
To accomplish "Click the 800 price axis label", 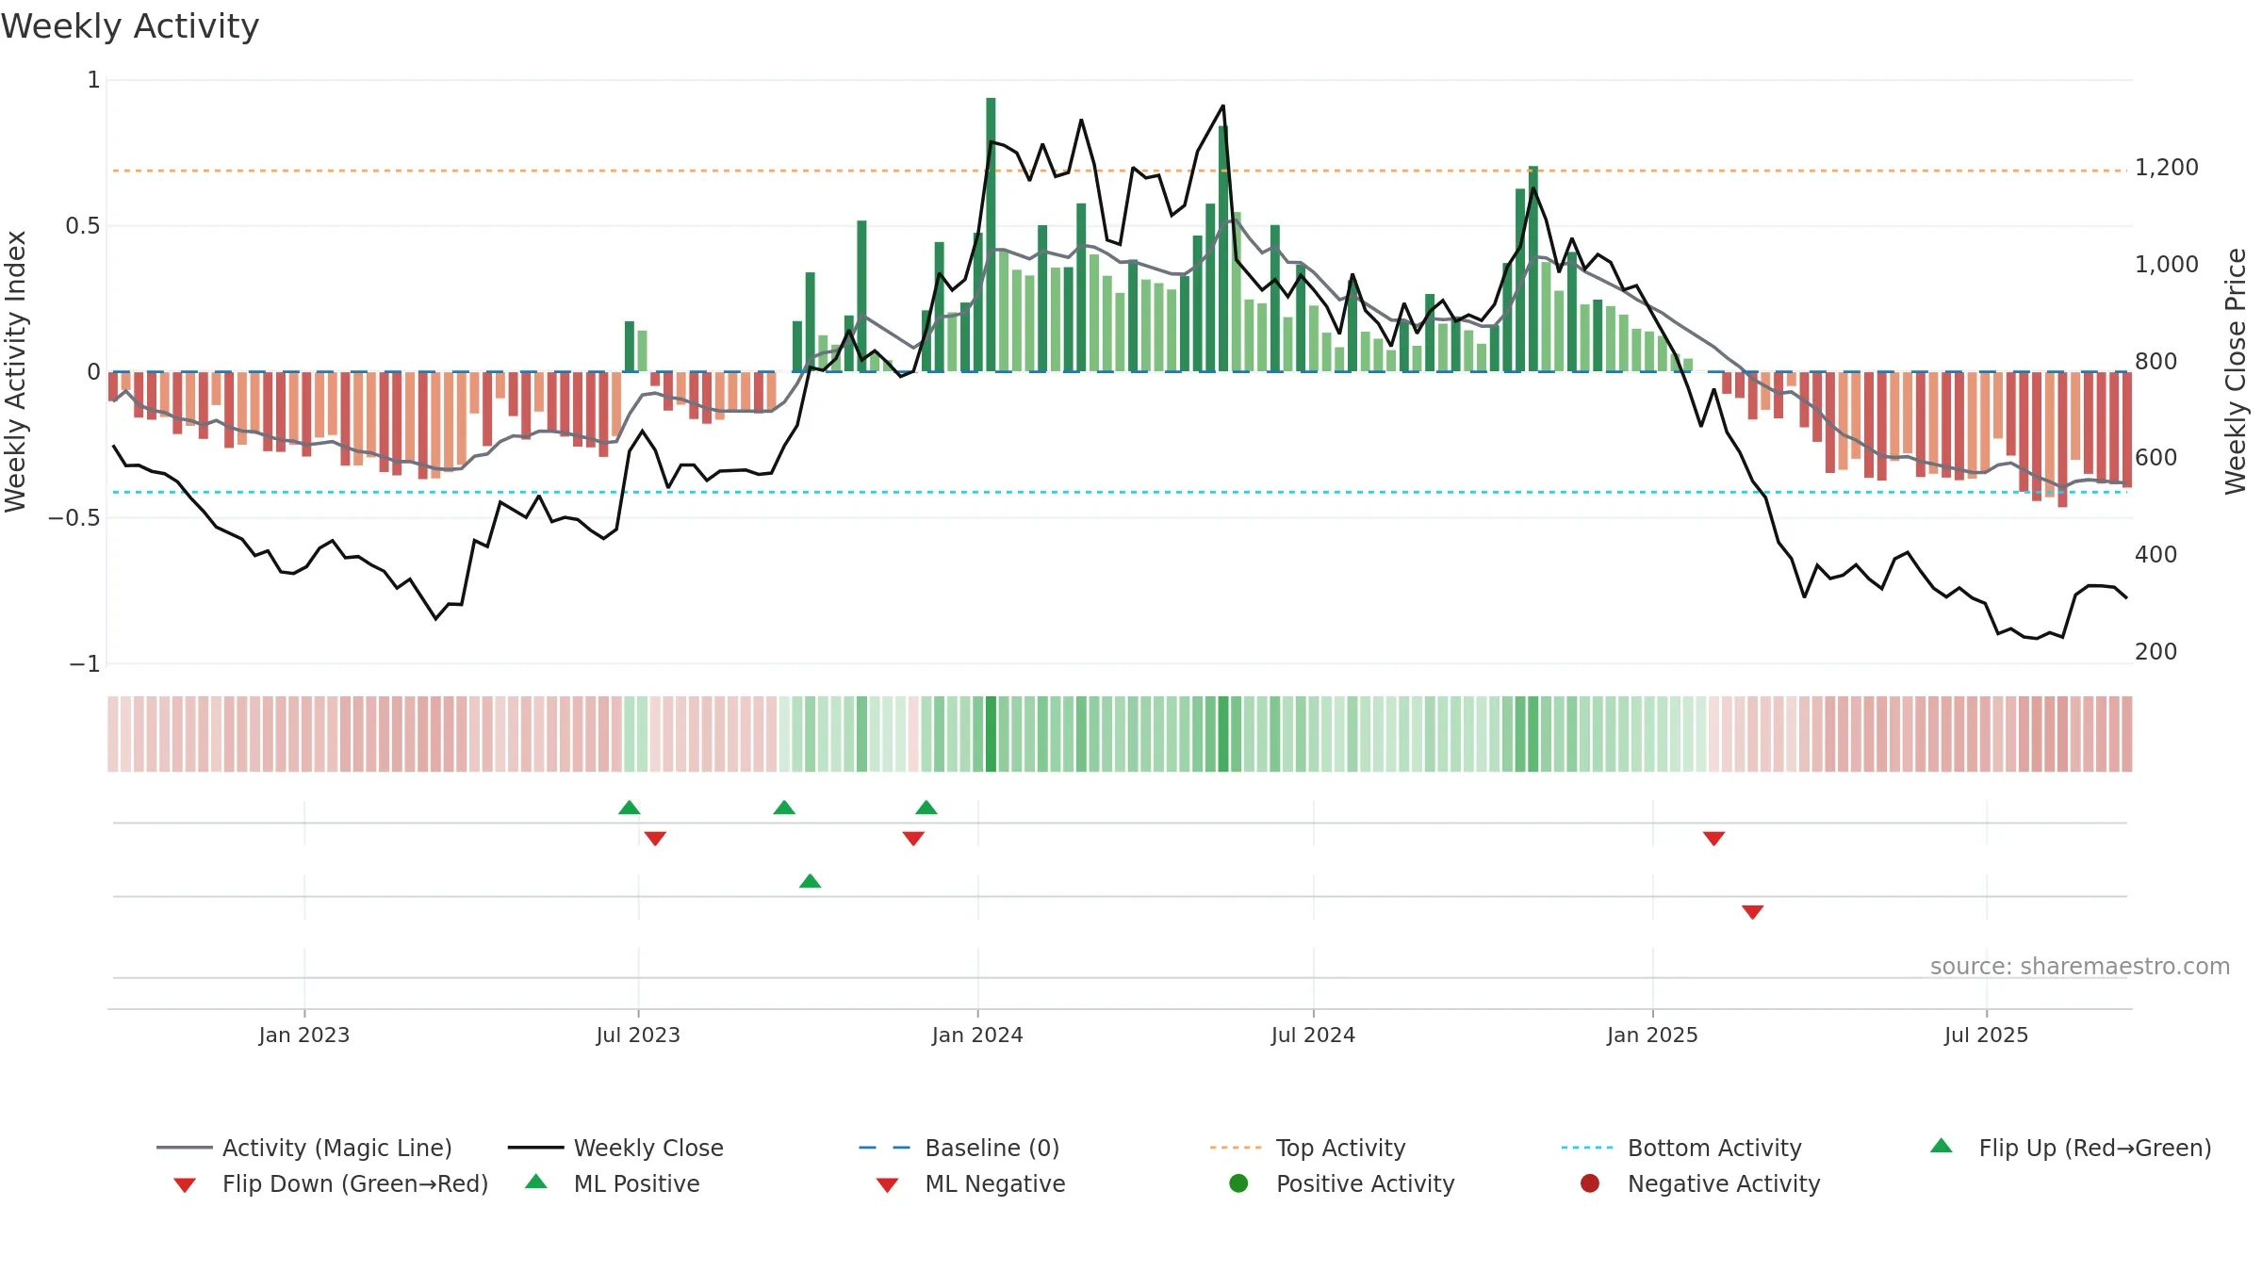I will pos(2156,362).
